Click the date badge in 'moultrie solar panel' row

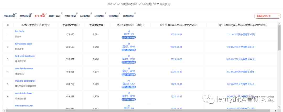click(129, 87)
